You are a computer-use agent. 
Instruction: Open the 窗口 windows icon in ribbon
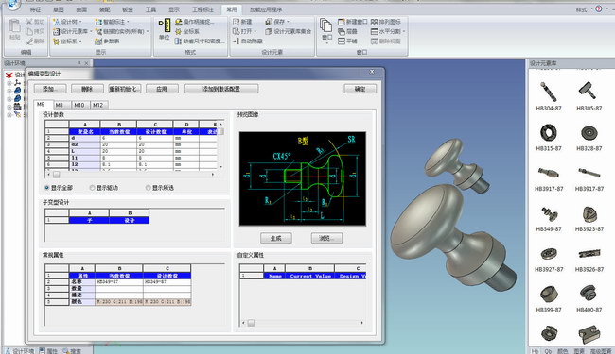pyautogui.click(x=325, y=25)
